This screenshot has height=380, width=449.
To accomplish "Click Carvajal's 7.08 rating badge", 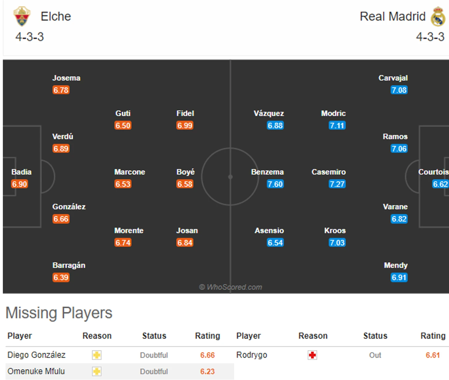I will [x=399, y=90].
